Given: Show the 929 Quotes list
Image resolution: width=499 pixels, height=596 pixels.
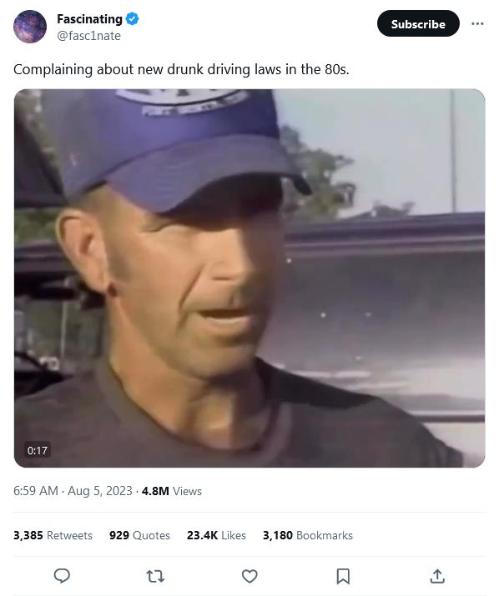Looking at the screenshot, I should pos(139,535).
